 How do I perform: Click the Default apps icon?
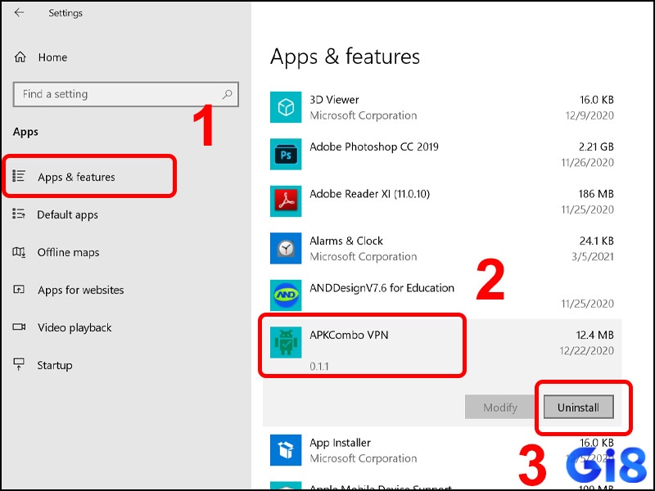19,214
